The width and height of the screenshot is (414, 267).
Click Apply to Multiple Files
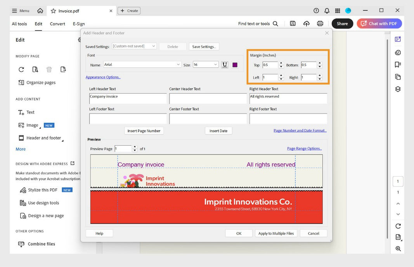276,233
